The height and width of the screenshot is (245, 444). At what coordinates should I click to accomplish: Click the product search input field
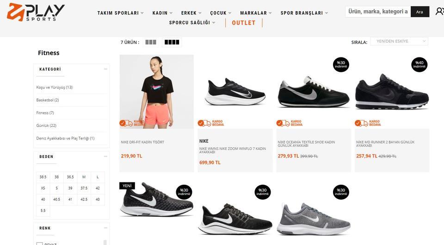pos(378,12)
